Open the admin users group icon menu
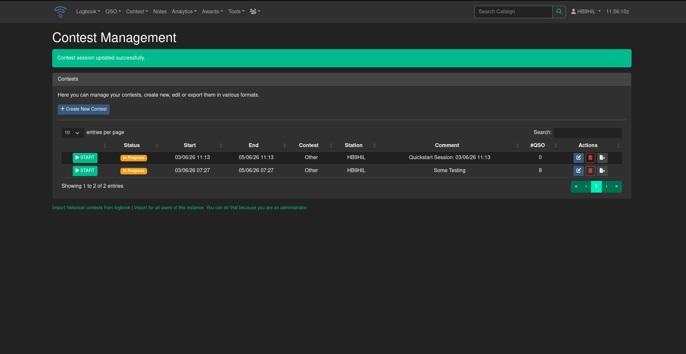This screenshot has width=686, height=354. pos(255,11)
